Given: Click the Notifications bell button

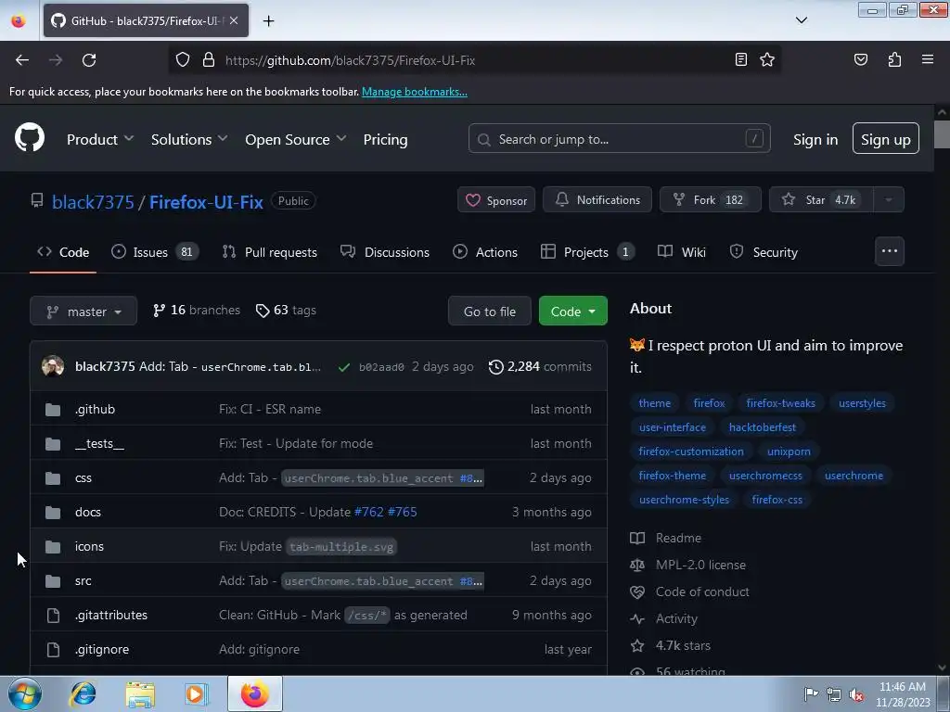Looking at the screenshot, I should [597, 200].
